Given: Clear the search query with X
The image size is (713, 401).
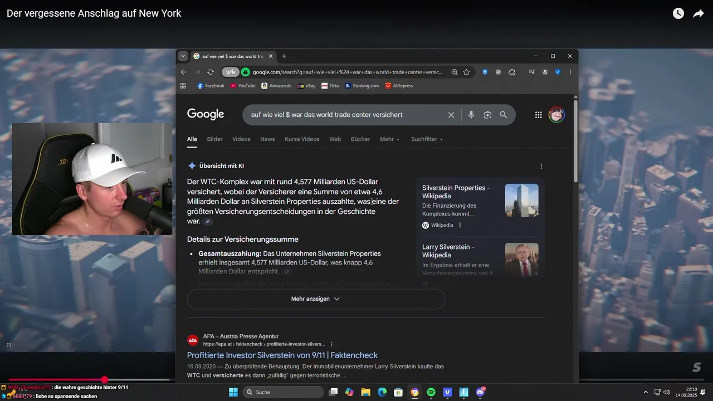Looking at the screenshot, I should (451, 115).
